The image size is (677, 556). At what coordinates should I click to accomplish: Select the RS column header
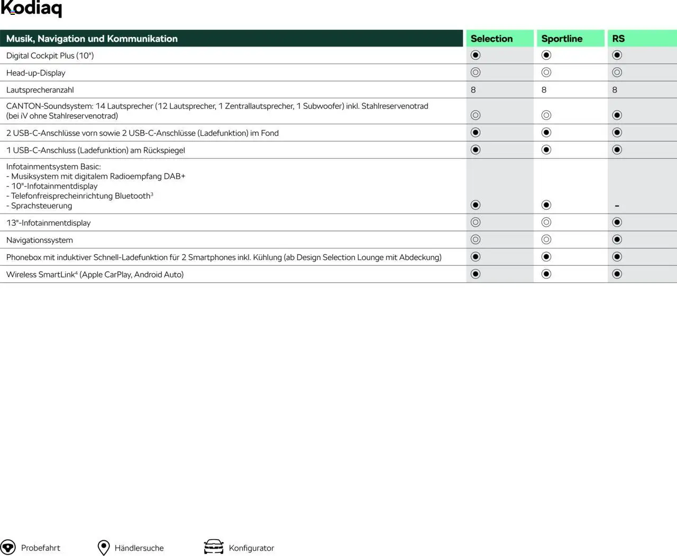[x=618, y=39]
